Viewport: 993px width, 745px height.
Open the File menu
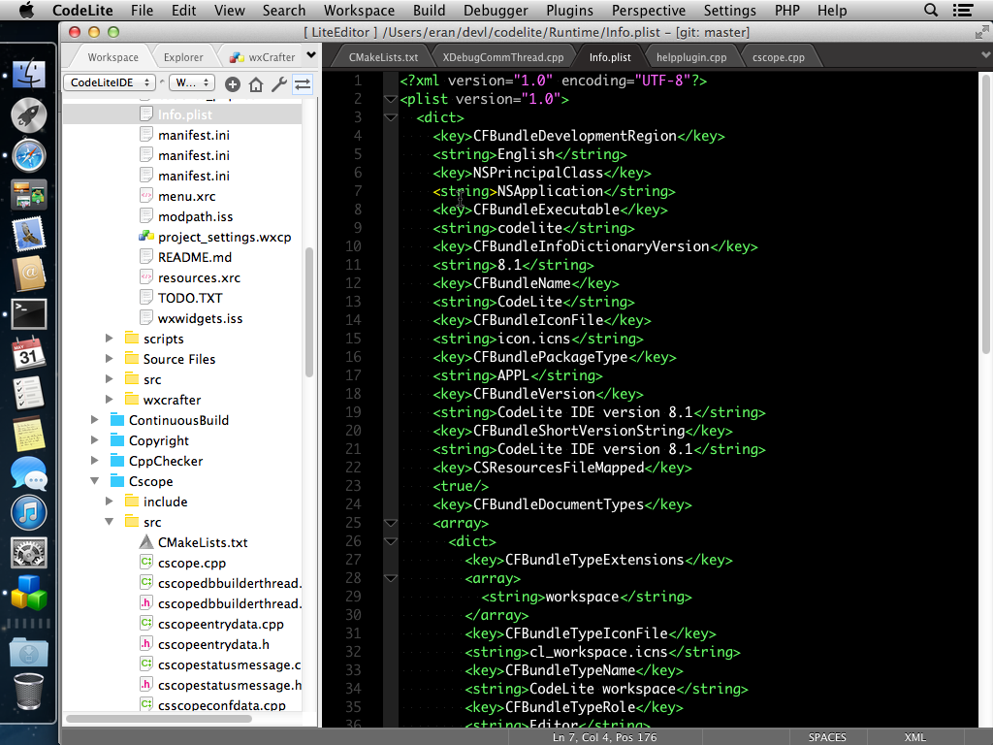(142, 10)
